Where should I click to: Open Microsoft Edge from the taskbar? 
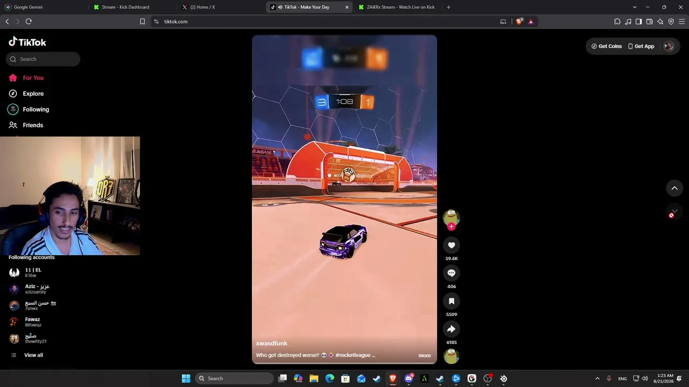[329, 378]
